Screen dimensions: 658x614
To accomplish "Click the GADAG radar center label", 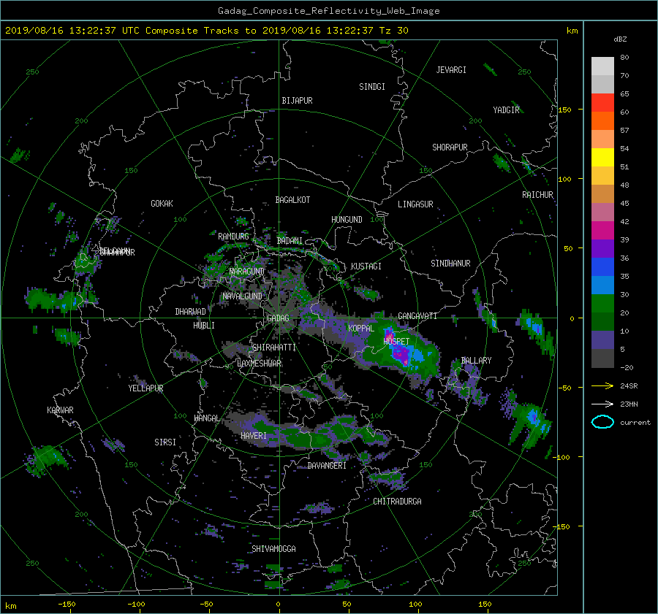I will (x=278, y=318).
